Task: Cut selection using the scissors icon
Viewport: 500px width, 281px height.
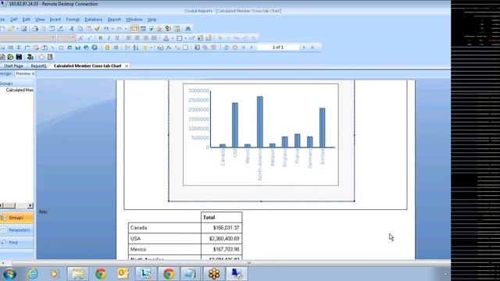Action: click(71, 29)
